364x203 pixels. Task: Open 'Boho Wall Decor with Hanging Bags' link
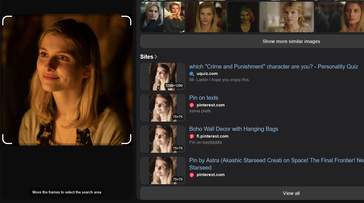pos(234,129)
